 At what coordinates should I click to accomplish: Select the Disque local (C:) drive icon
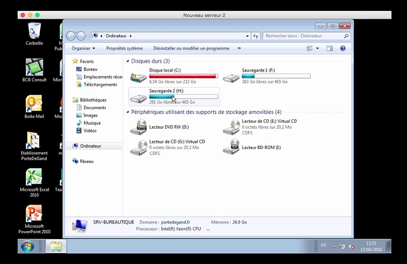[139, 77]
